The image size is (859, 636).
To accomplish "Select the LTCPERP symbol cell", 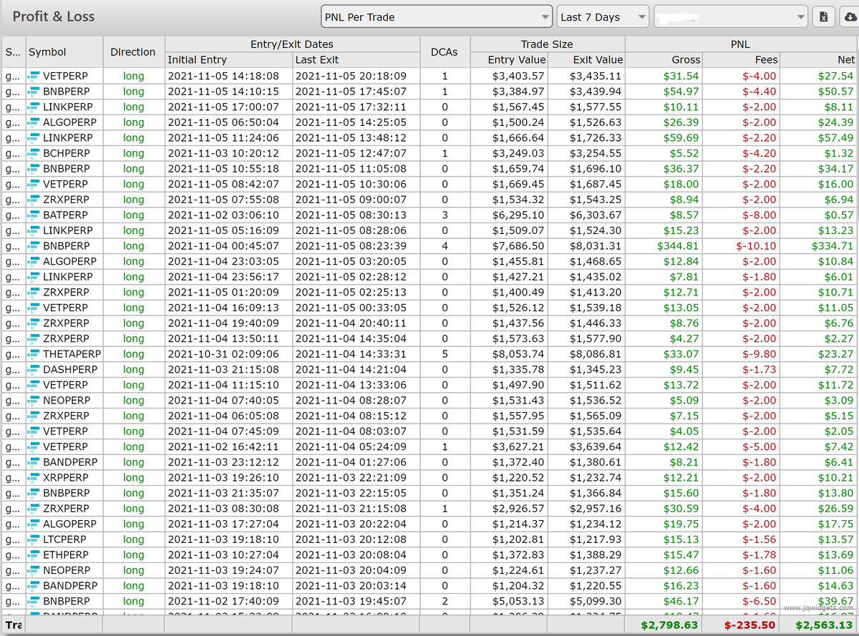I will click(x=64, y=539).
